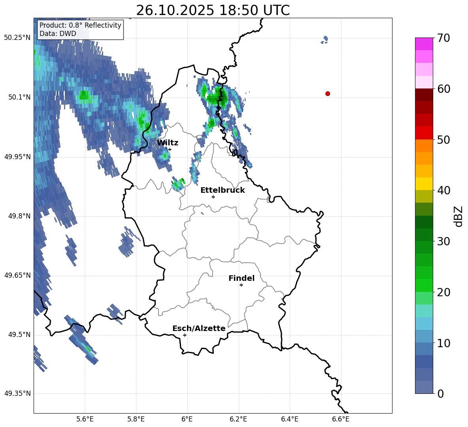Click the Findel city label
The height and width of the screenshot is (427, 468).
click(242, 278)
